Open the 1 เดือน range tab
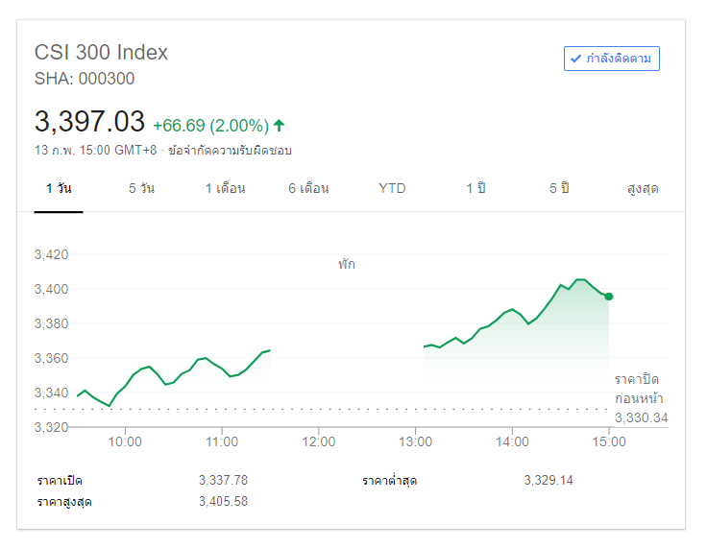The image size is (707, 548). (225, 188)
